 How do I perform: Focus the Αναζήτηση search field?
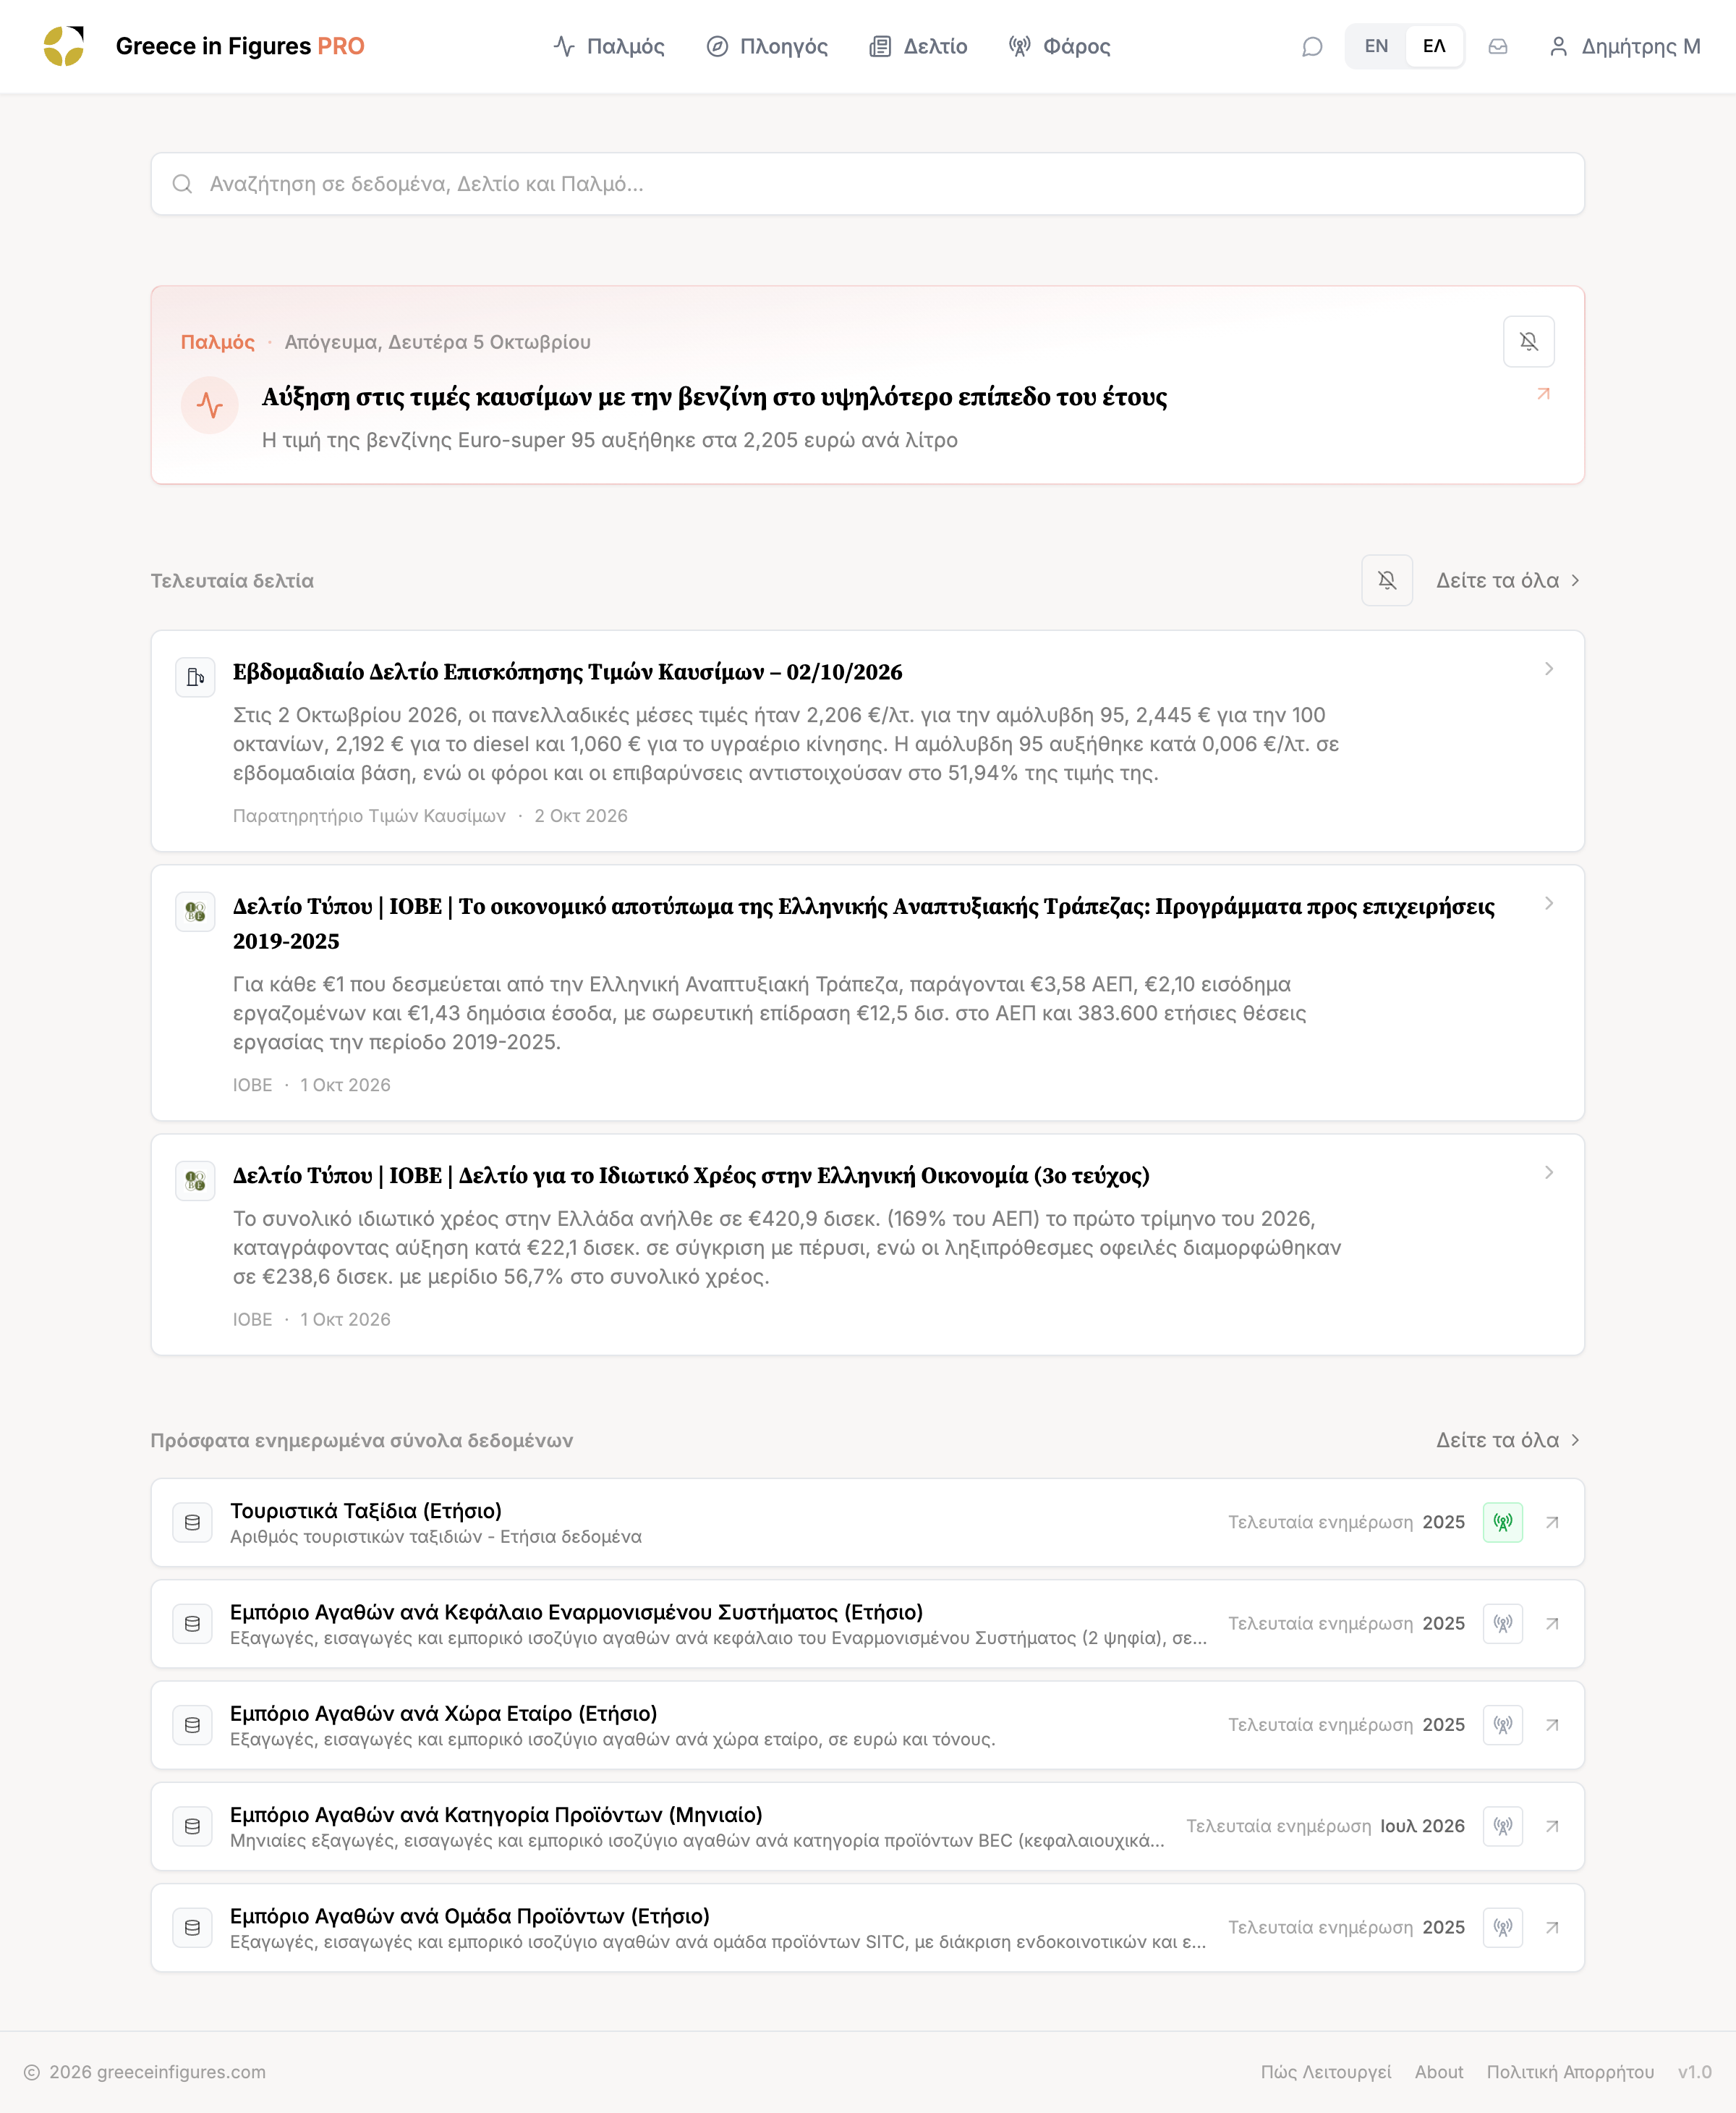(867, 184)
